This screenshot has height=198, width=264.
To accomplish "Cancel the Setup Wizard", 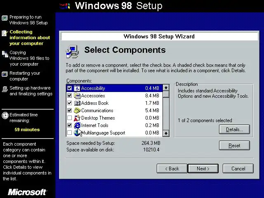I will click(238, 169).
